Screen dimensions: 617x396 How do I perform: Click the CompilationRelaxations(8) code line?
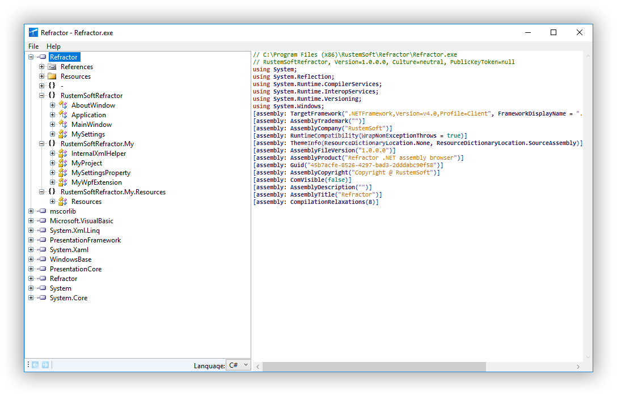[315, 202]
